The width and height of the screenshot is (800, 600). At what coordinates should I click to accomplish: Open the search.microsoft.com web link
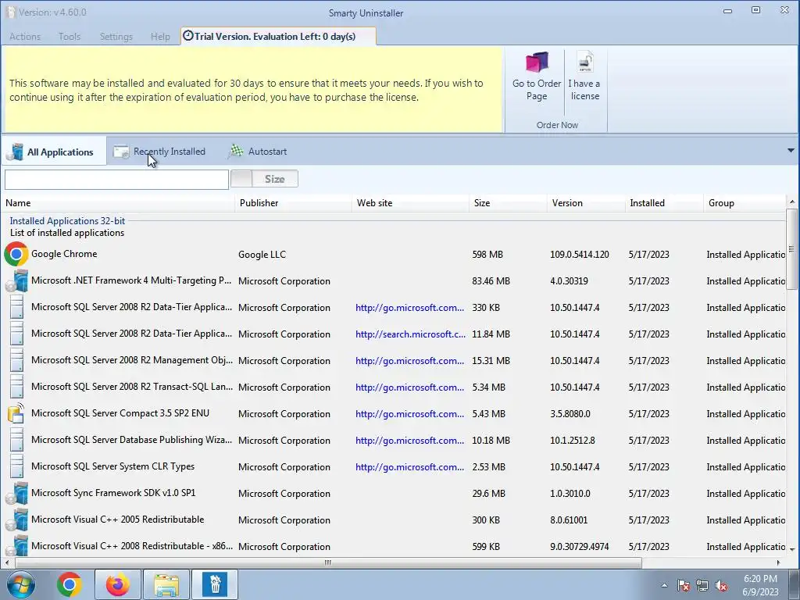(x=410, y=334)
